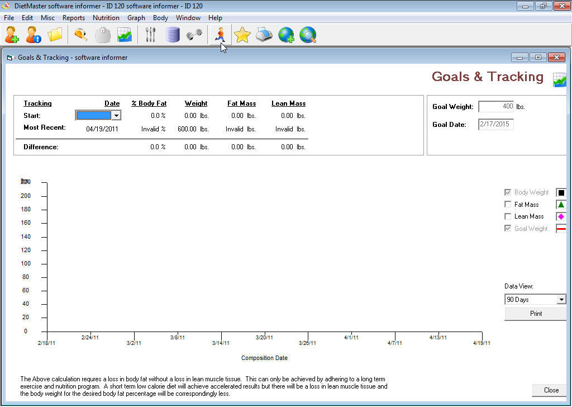This screenshot has height=407, width=572.
Task: Click the running figure Goals tracking icon
Action: [219, 35]
